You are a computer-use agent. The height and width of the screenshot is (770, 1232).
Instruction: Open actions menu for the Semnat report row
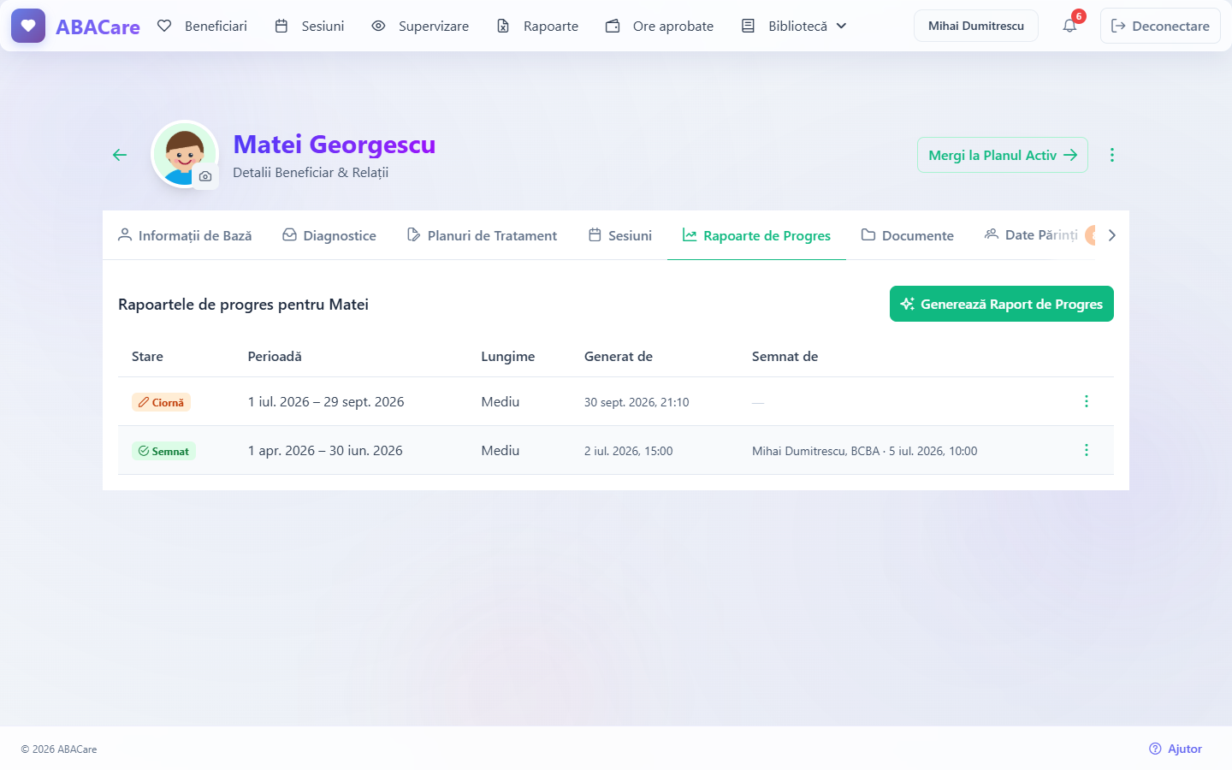pyautogui.click(x=1087, y=450)
